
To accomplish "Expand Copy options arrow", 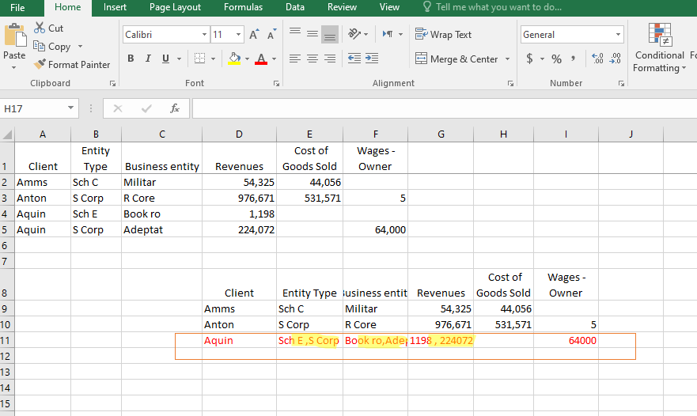I will (x=81, y=46).
